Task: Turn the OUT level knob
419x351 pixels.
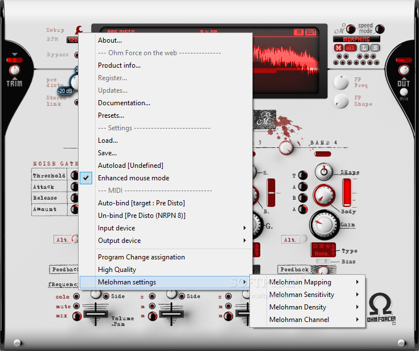Action: click(404, 70)
